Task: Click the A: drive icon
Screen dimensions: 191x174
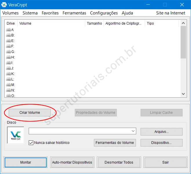Action: tap(8, 30)
